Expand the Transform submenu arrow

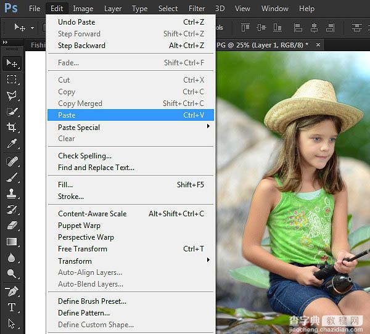pos(208,259)
